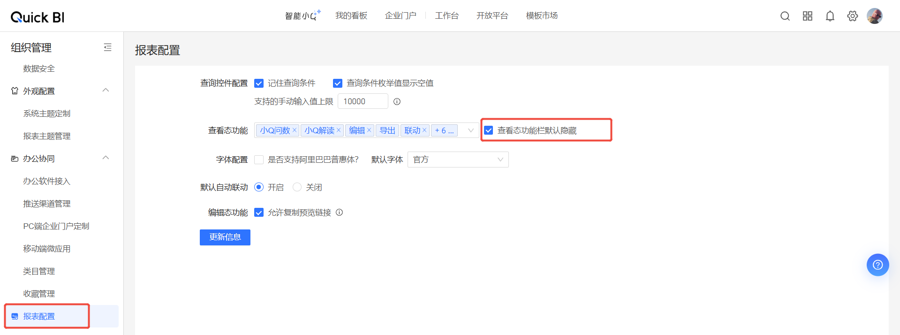Uncheck 记住查询条件 checkbox
The width and height of the screenshot is (900, 335).
259,84
